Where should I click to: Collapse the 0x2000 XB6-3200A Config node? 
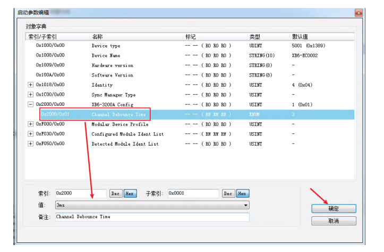[x=30, y=105]
